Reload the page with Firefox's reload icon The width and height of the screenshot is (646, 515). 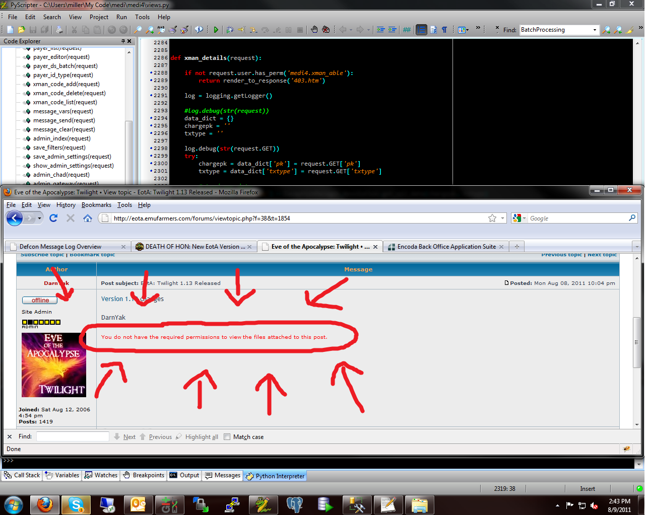coord(53,218)
